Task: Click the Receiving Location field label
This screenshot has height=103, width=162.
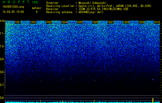Action: coord(60,6)
